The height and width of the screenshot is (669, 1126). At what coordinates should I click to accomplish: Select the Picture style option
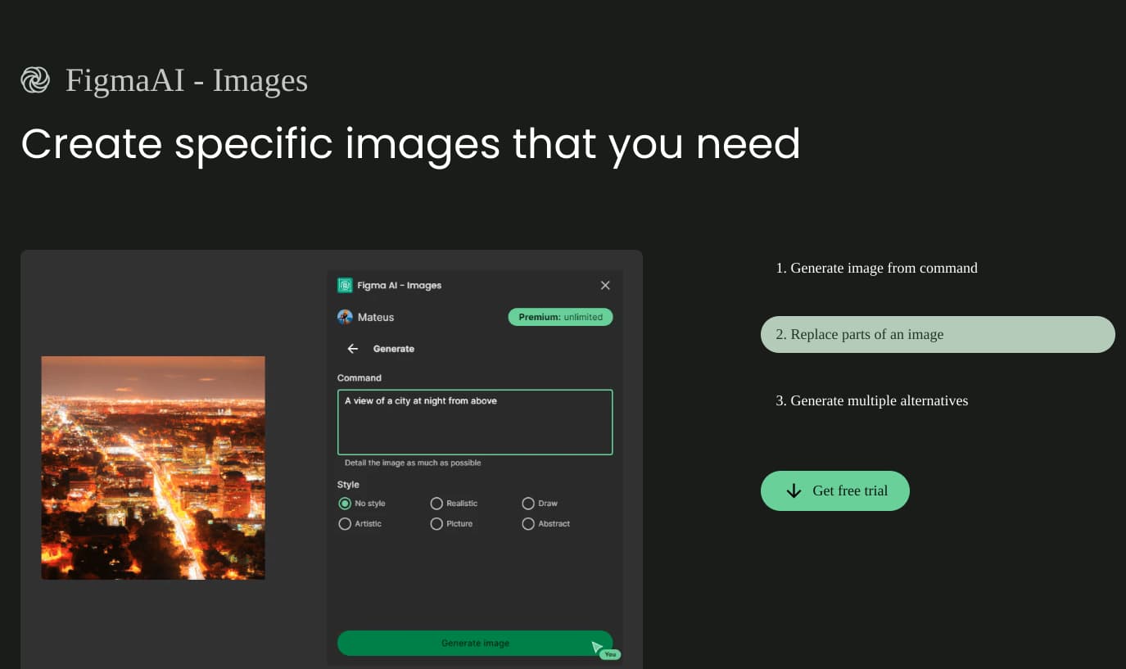436,523
